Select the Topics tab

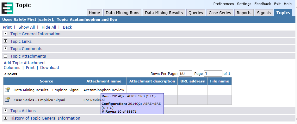click(x=283, y=13)
